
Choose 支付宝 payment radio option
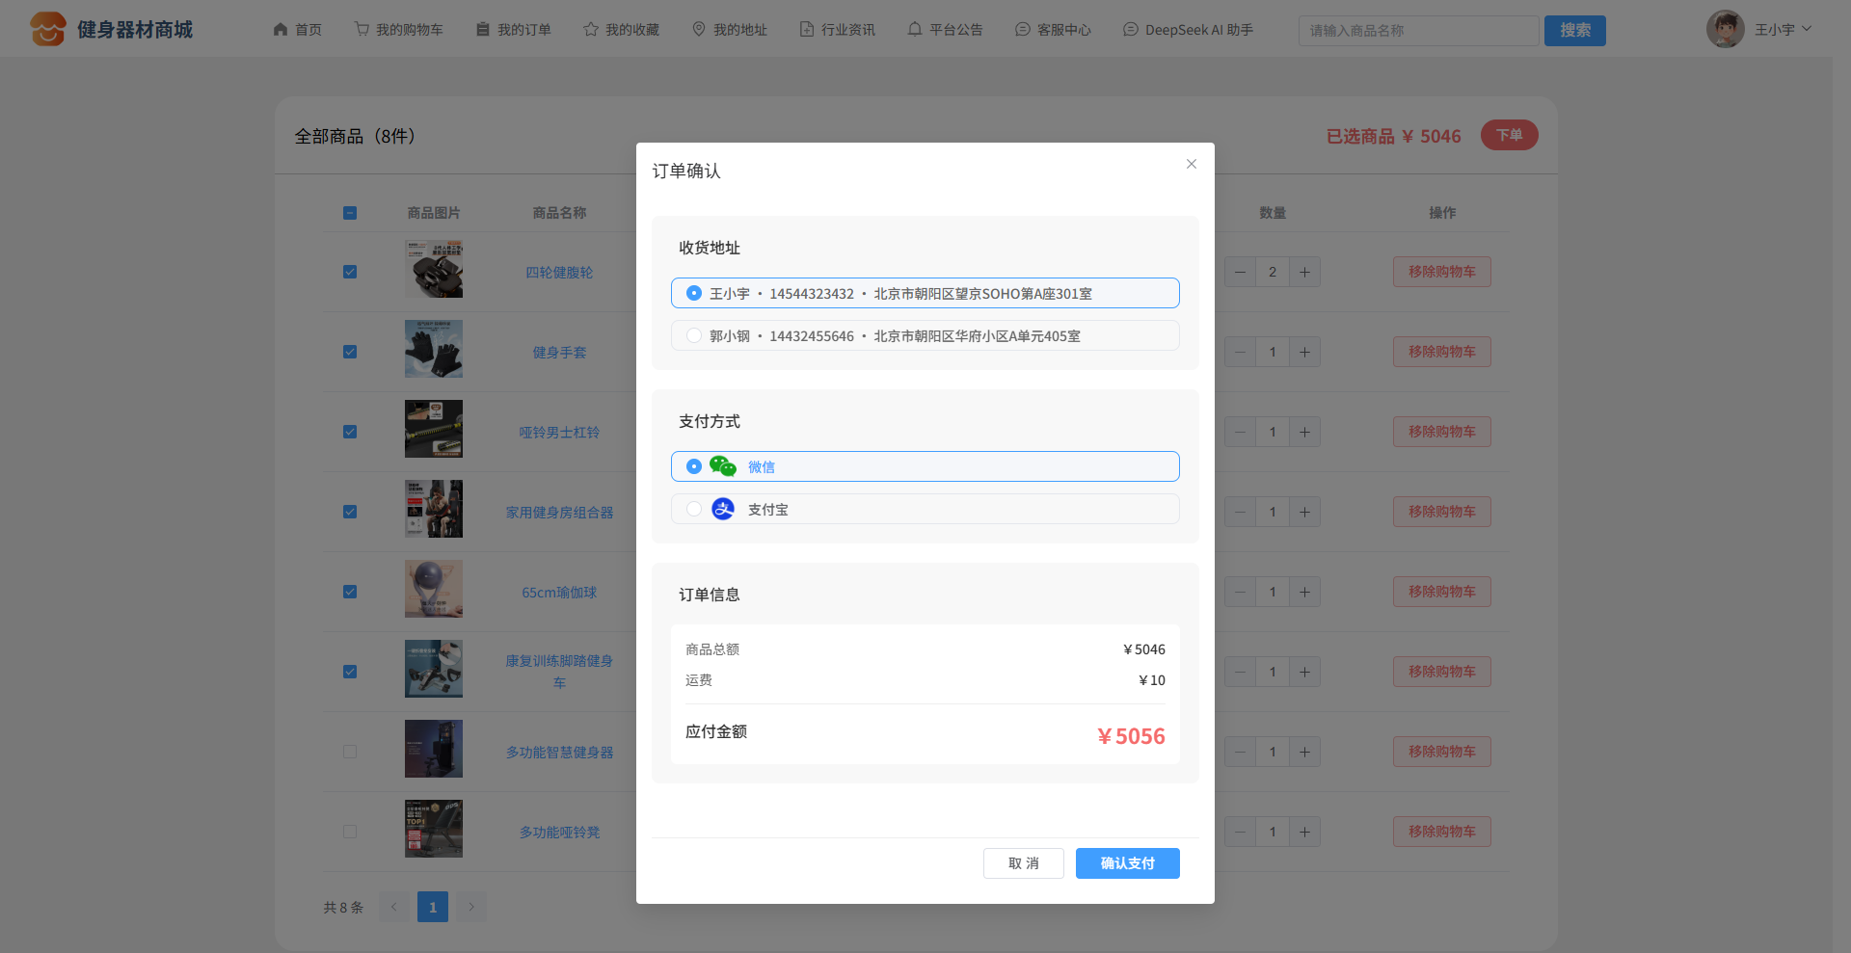694,509
